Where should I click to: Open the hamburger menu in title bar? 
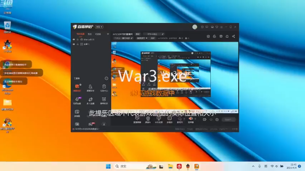[x=222, y=27]
